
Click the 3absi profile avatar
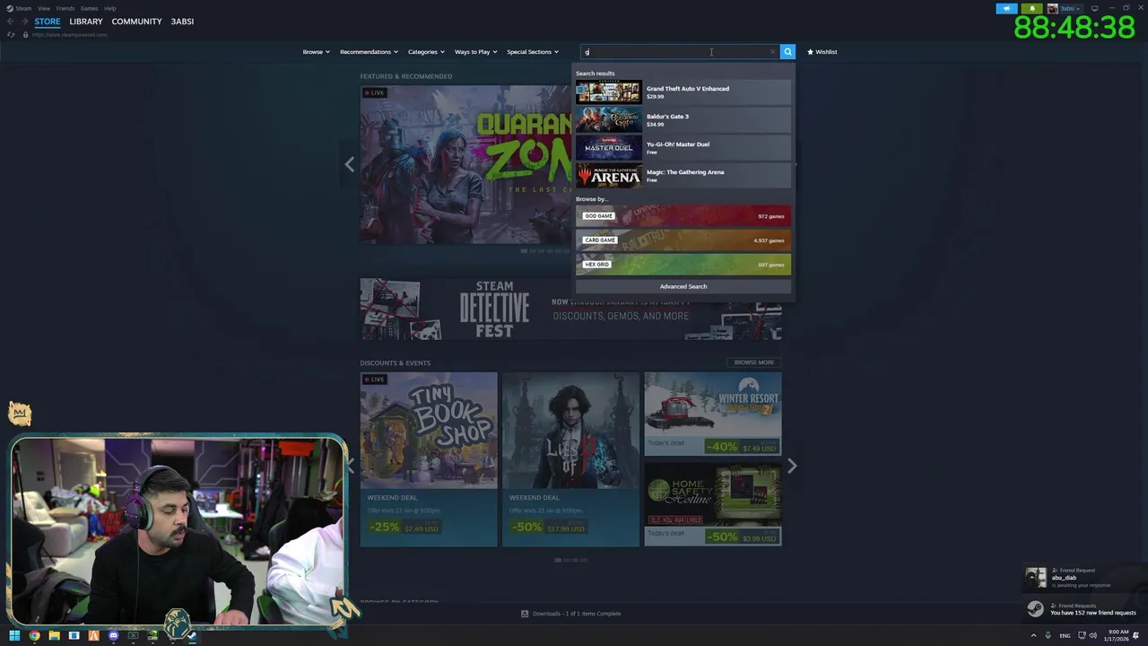[1052, 8]
